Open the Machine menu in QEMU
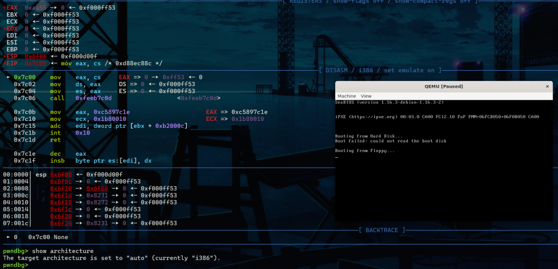This screenshot has width=558, height=269. [x=347, y=96]
